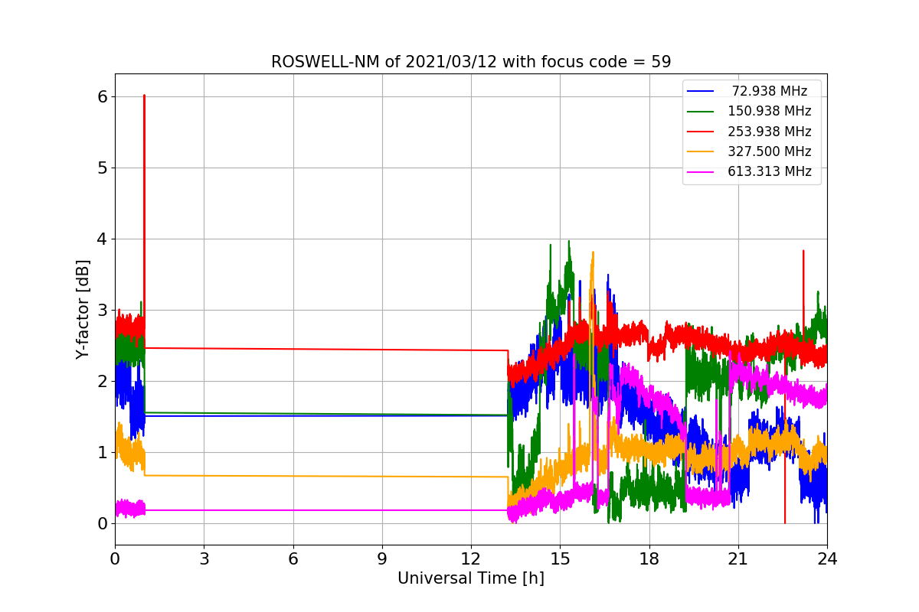The height and width of the screenshot is (612, 919).
Task: Click the x-axis tick label '3'
Action: (204, 559)
